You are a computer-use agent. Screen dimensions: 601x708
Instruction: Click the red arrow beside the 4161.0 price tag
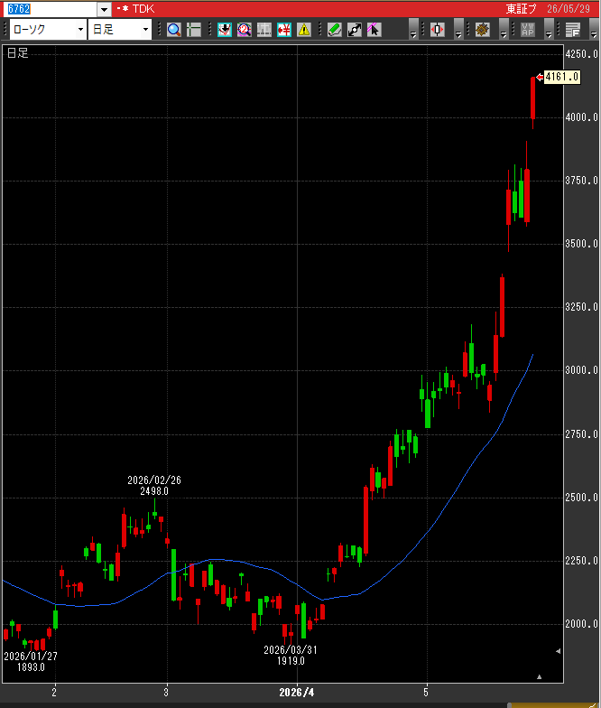click(x=540, y=78)
